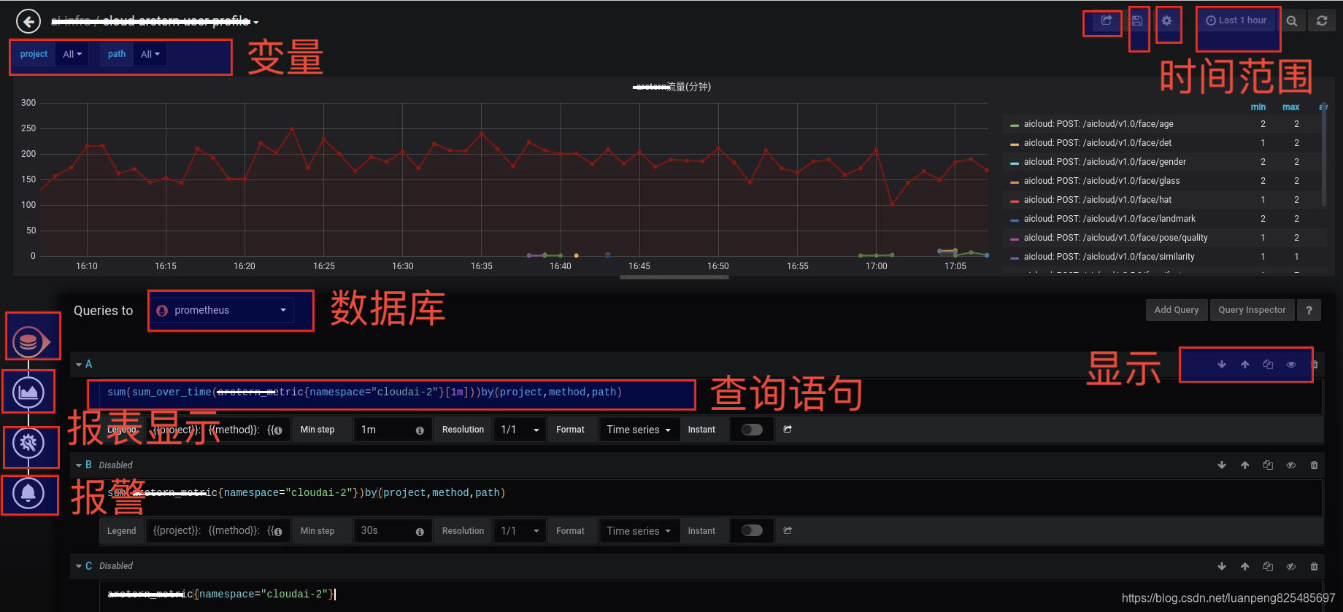Open the Visualization tab chart icon
Screen dimensions: 1343x612
coord(28,392)
